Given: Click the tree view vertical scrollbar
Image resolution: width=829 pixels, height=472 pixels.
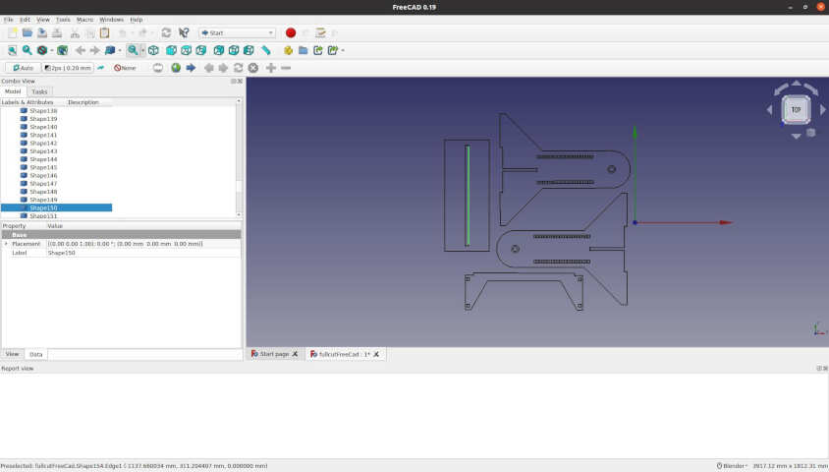Looking at the screenshot, I should point(239,158).
